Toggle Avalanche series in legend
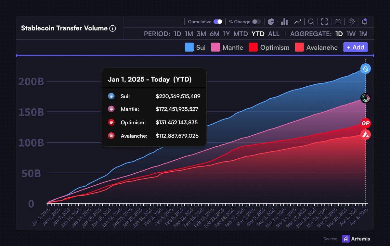The width and height of the screenshot is (390, 246). (x=316, y=47)
